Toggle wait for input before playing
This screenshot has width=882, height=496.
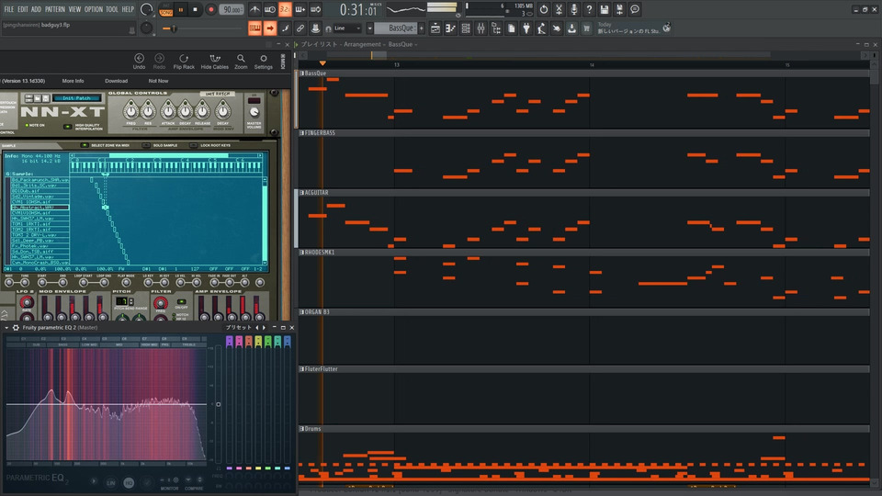[x=270, y=9]
